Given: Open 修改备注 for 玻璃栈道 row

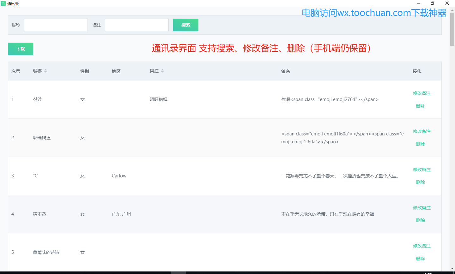Looking at the screenshot, I should (x=422, y=131).
